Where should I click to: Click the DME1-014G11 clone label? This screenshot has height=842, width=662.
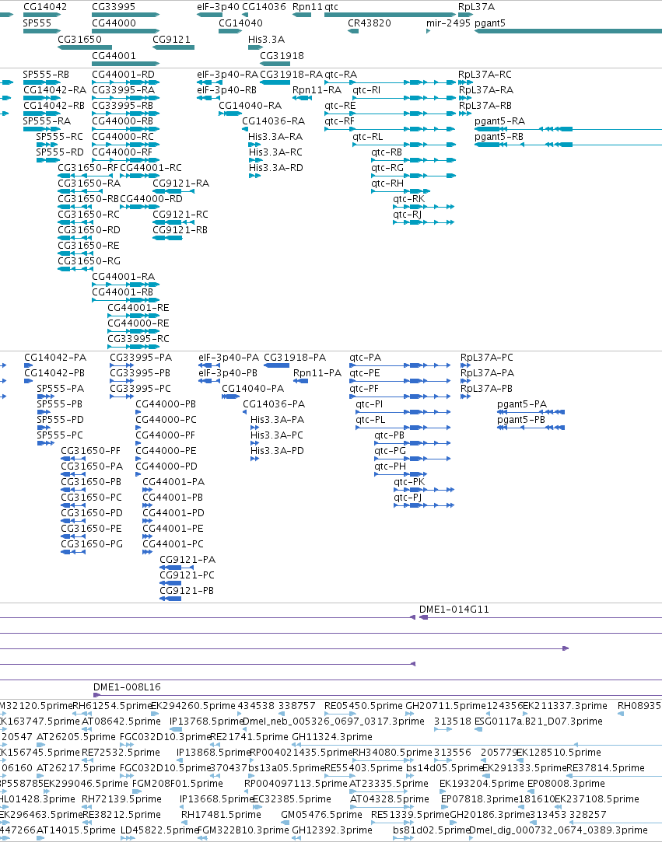(454, 610)
